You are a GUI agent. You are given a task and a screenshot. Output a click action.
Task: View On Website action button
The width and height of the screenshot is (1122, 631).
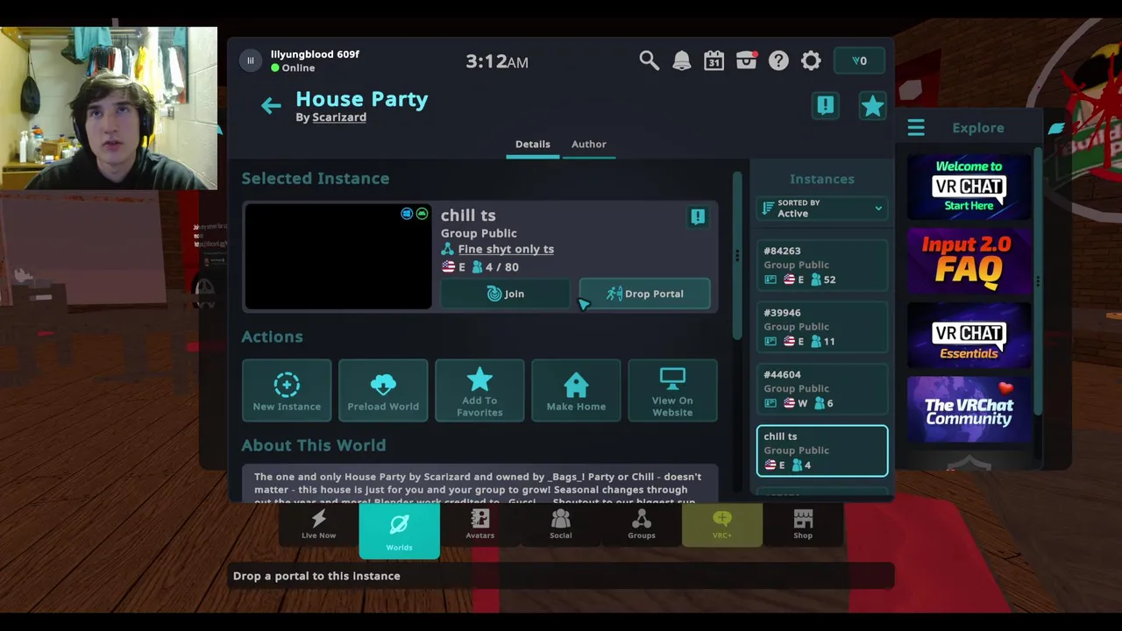(672, 391)
